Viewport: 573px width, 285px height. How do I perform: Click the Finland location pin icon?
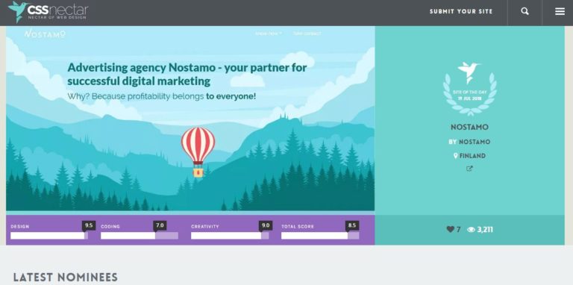pos(456,156)
